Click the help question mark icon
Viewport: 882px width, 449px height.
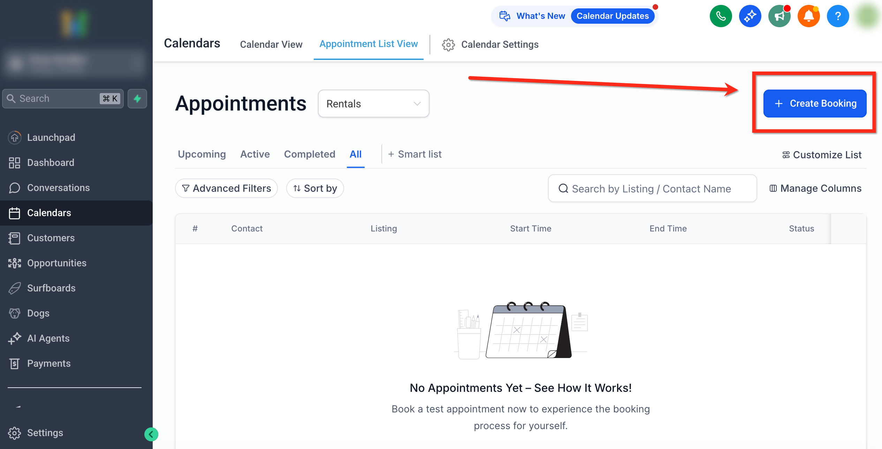(x=838, y=16)
